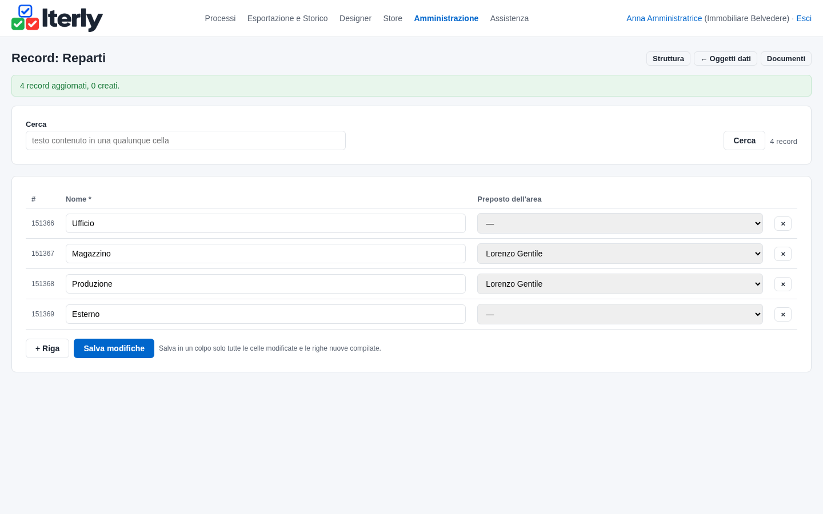
Task: Navigate to the Store menu item
Action: point(393,18)
